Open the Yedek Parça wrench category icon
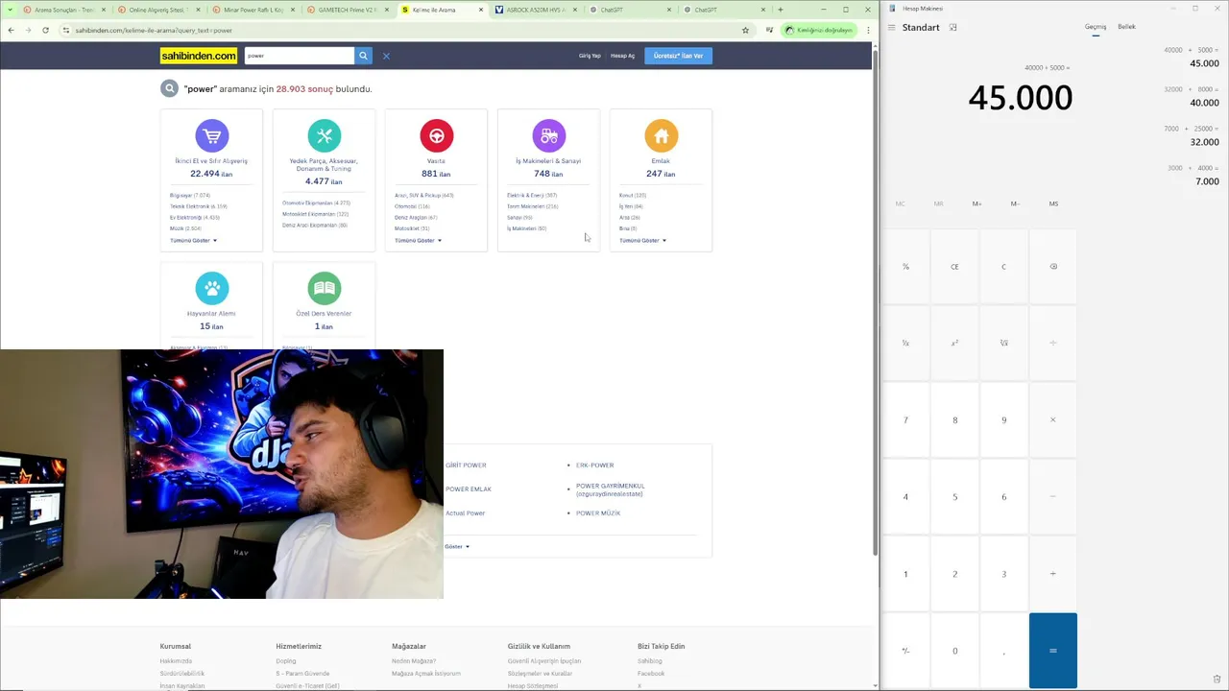The width and height of the screenshot is (1229, 691). point(324,135)
